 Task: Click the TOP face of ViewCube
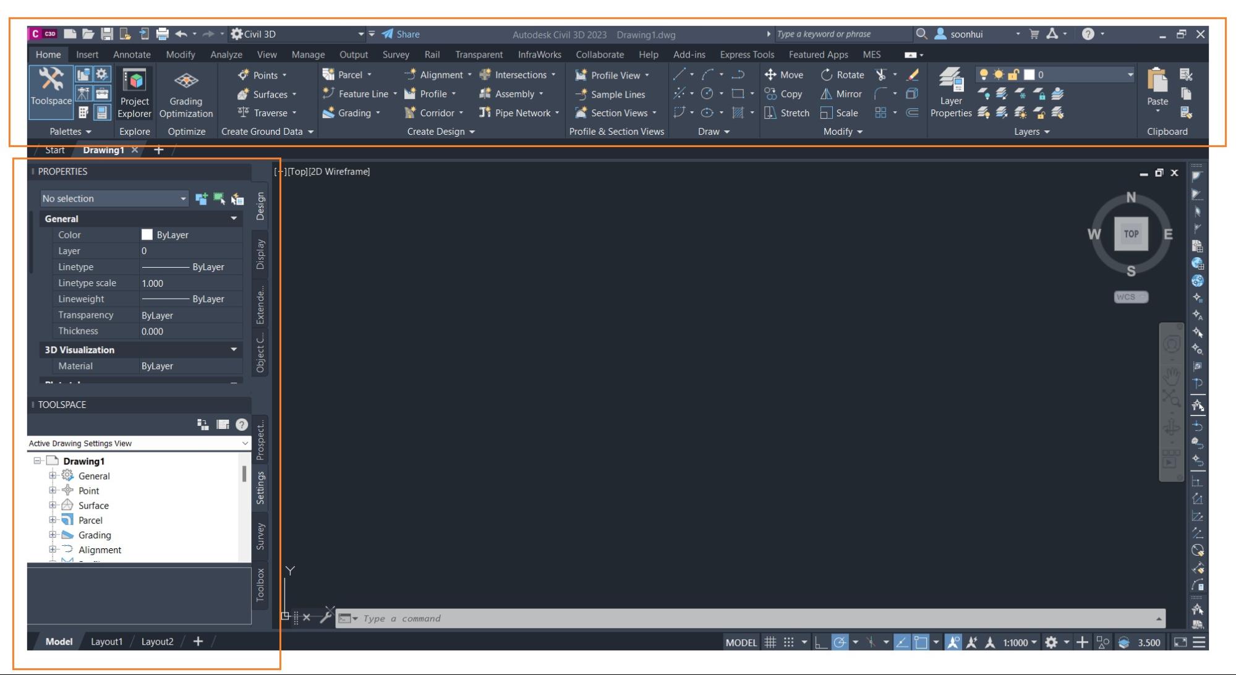[x=1131, y=234]
